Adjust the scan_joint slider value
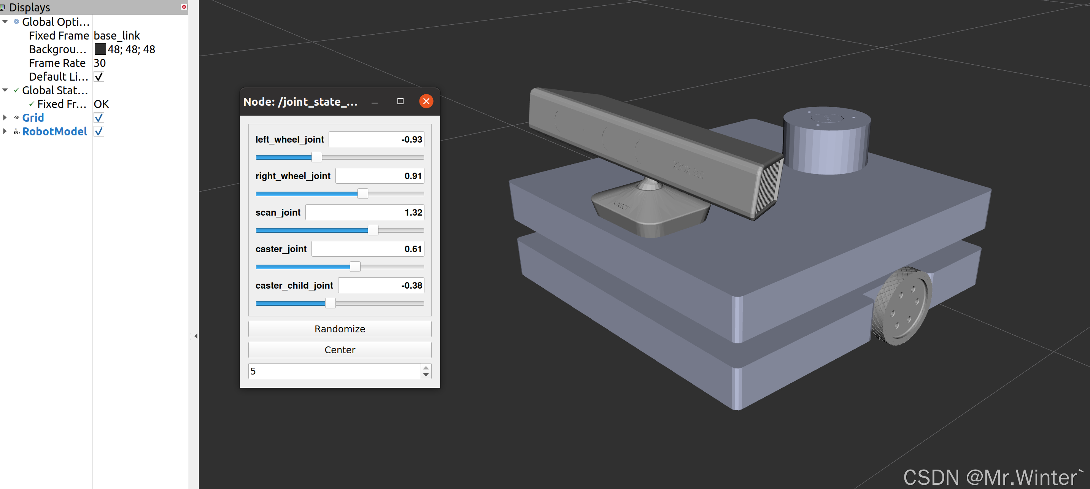This screenshot has height=489, width=1090. coord(371,229)
